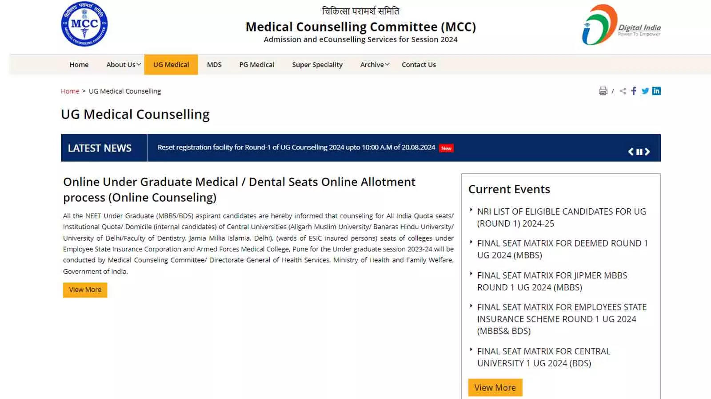Click View More under Current Events
Image resolution: width=711 pixels, height=399 pixels.
[x=495, y=387]
